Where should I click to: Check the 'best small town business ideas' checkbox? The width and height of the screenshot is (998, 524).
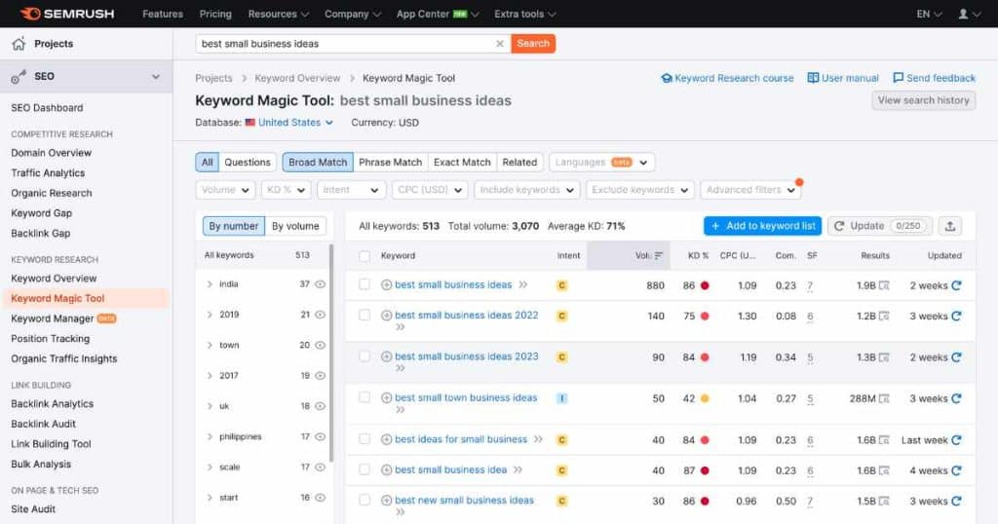pos(365,397)
